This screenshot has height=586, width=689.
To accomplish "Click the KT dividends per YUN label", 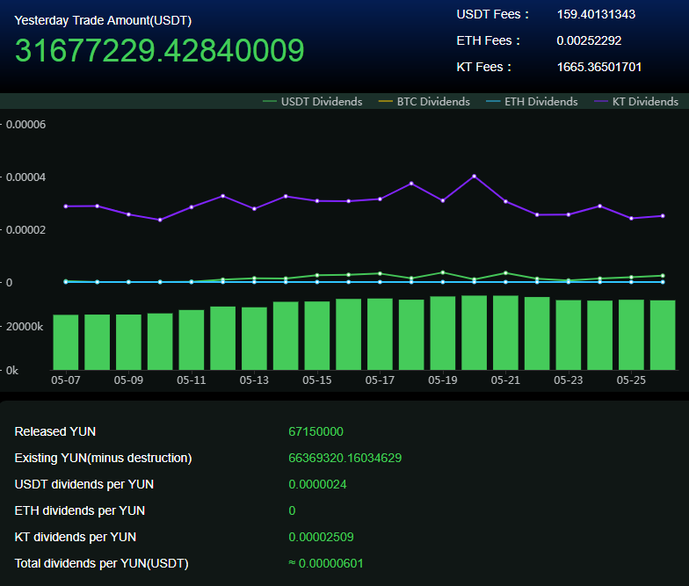I will coord(76,538).
